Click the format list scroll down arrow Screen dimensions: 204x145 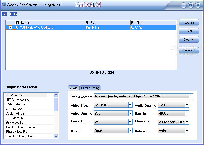pyautogui.click(x=56, y=136)
